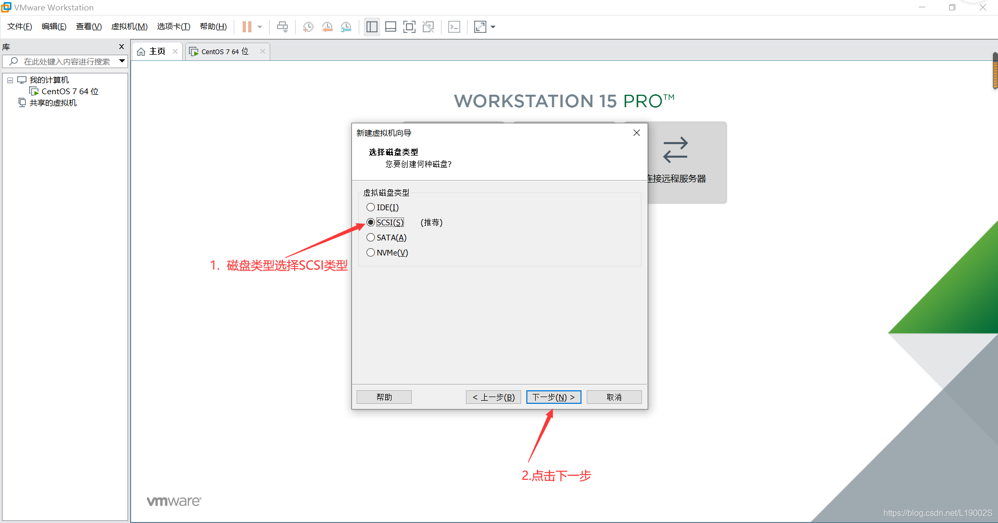The image size is (998, 523).
Task: Close the 新建虚拟机向导 dialog
Action: click(x=636, y=133)
